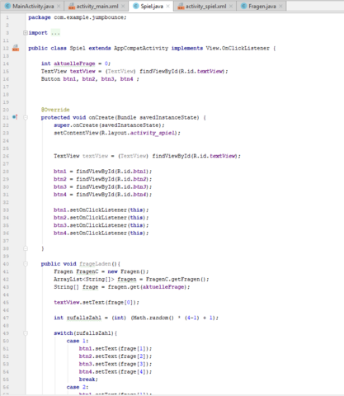The width and height of the screenshot is (344, 396).
Task: Click the btn2 = findViewById line
Action: pos(102,179)
